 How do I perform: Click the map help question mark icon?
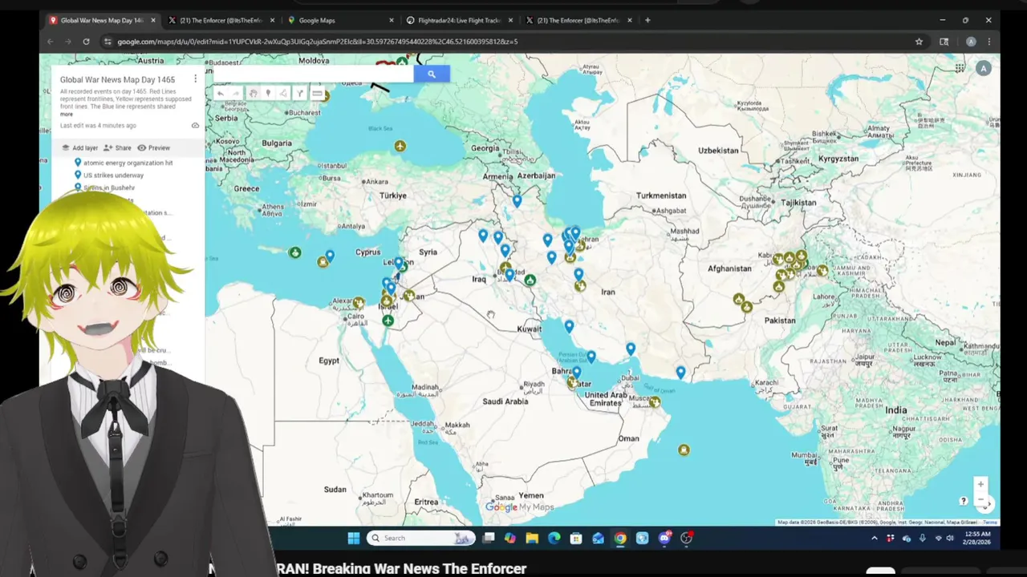pyautogui.click(x=964, y=501)
